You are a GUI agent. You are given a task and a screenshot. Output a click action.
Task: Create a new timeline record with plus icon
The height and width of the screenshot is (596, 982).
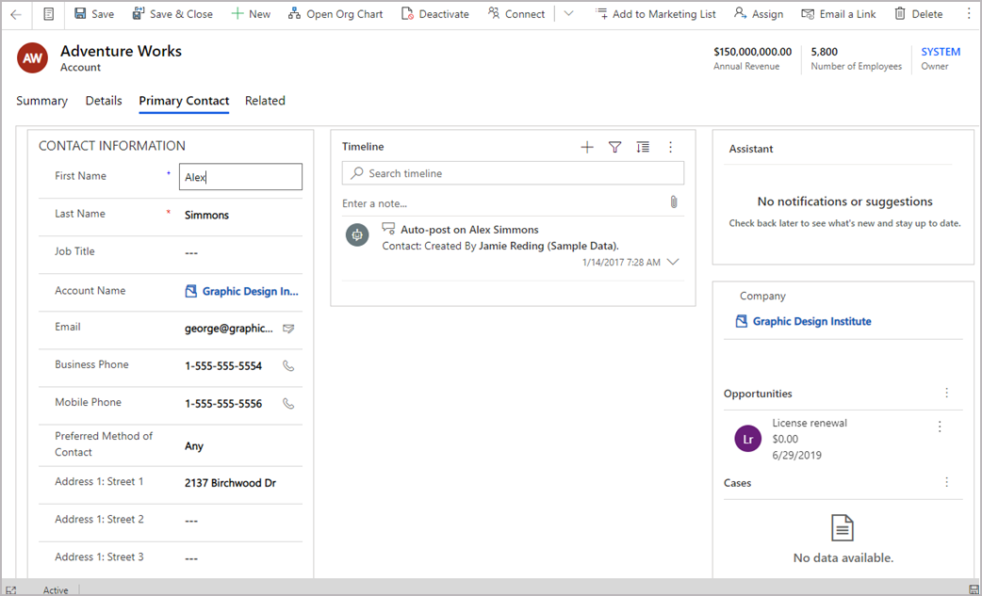coord(587,147)
